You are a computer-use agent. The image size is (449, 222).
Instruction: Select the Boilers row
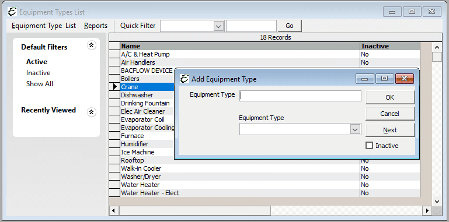(x=147, y=79)
